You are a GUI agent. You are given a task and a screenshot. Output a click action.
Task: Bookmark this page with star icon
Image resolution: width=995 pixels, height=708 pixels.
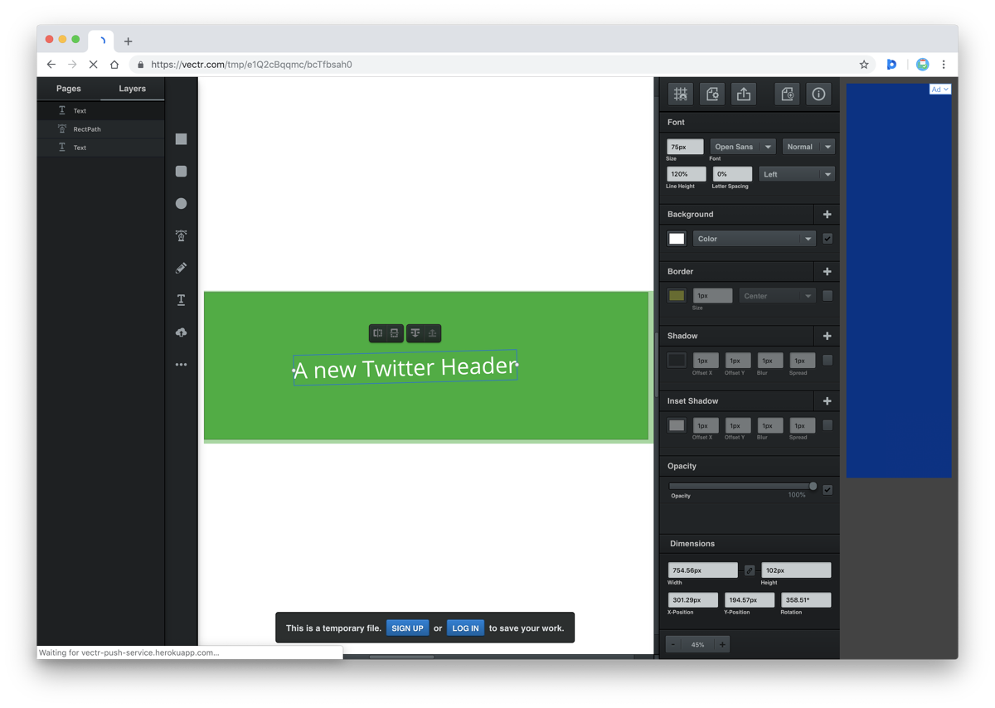[864, 65]
